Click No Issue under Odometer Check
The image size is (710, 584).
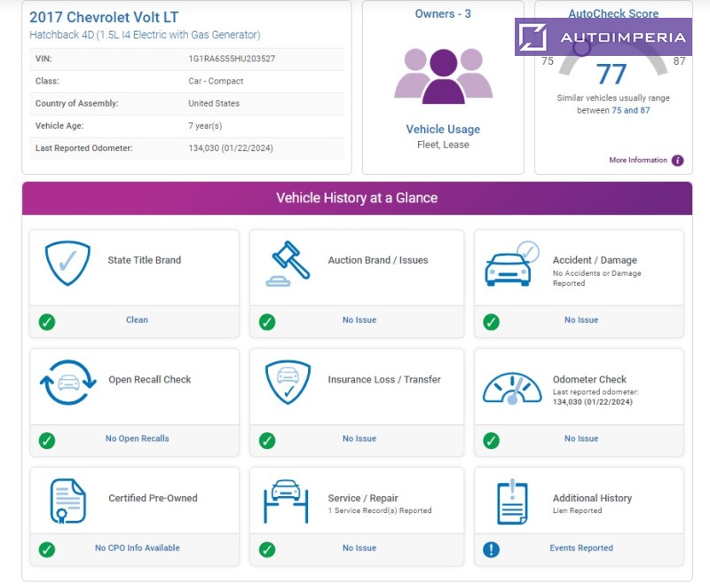[581, 438]
